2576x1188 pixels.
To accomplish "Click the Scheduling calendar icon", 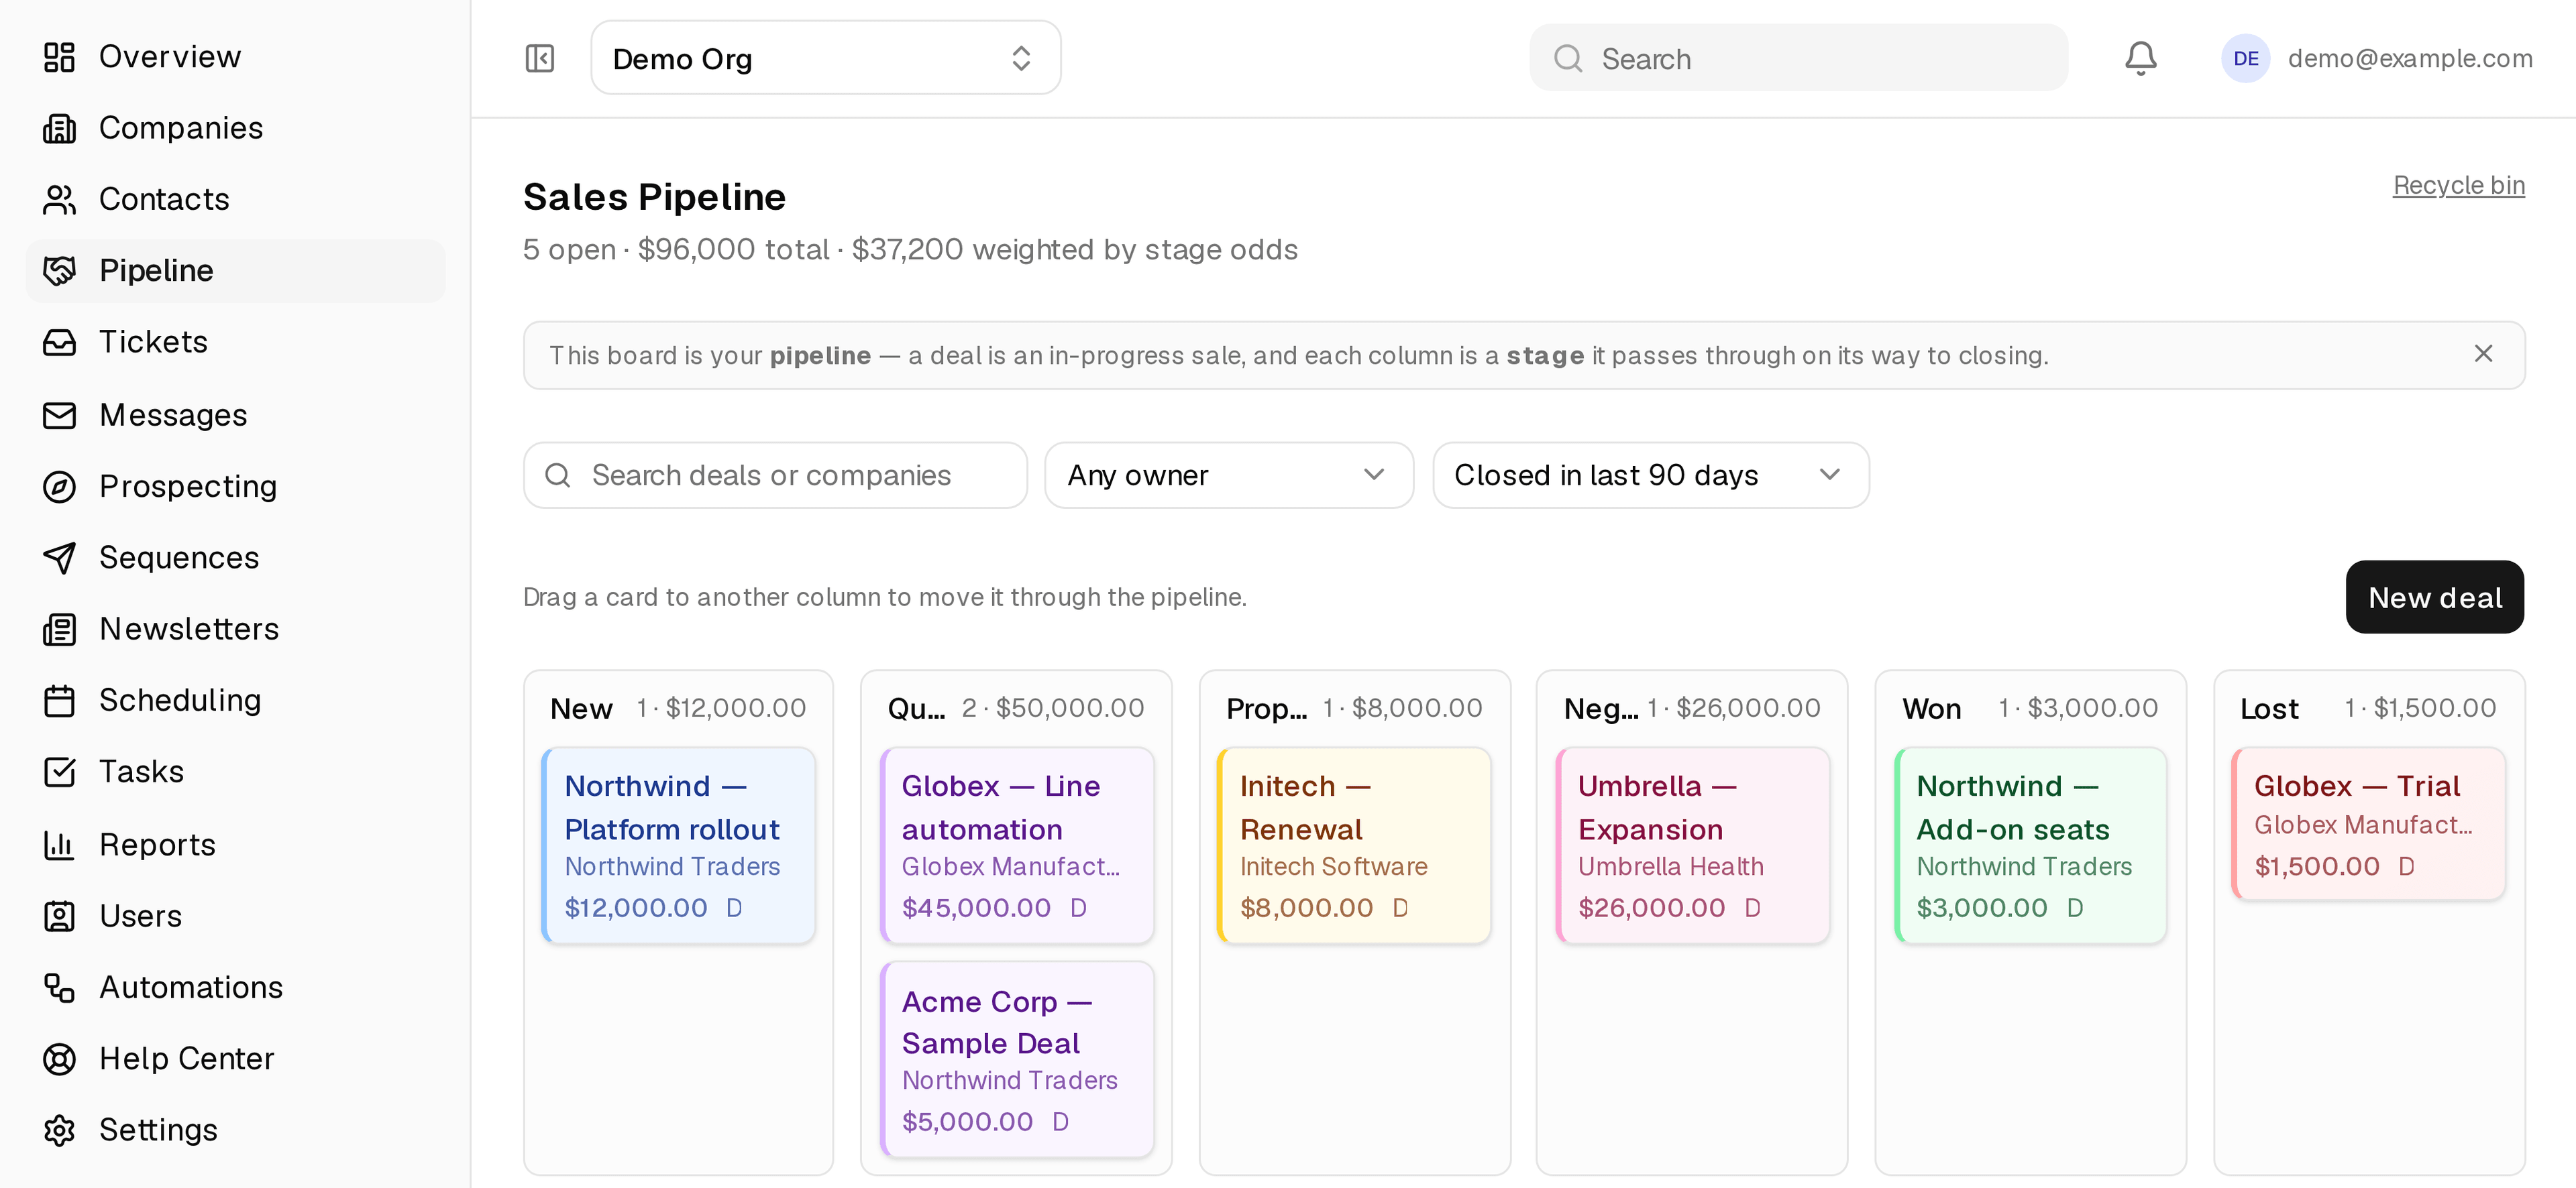I will pyautogui.click(x=59, y=701).
